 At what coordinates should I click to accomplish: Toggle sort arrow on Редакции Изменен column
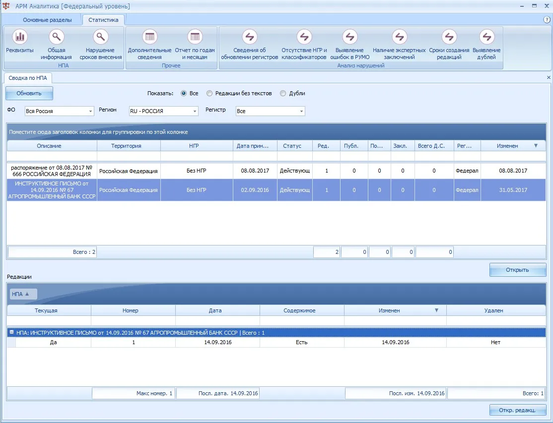click(x=437, y=310)
